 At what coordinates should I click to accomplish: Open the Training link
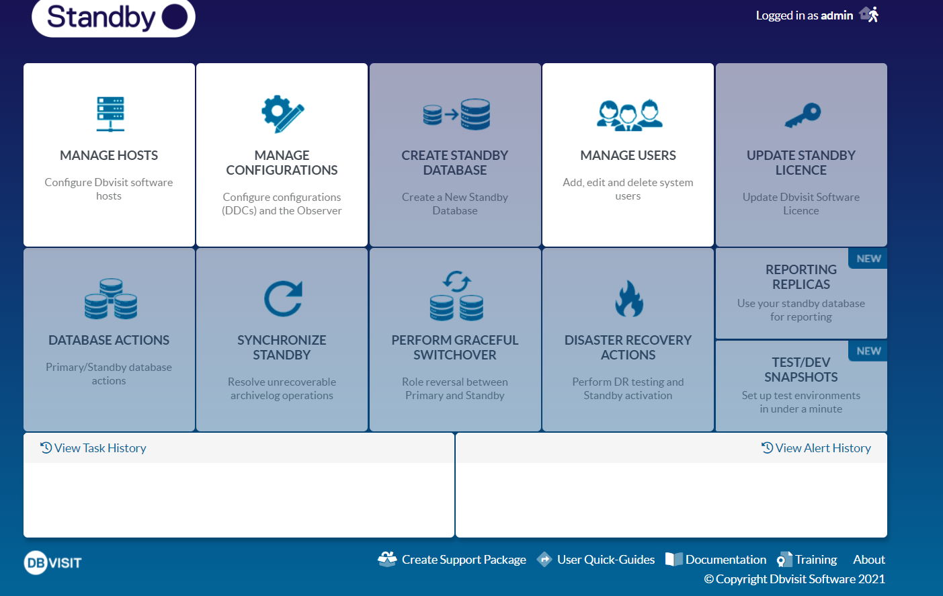coord(816,560)
